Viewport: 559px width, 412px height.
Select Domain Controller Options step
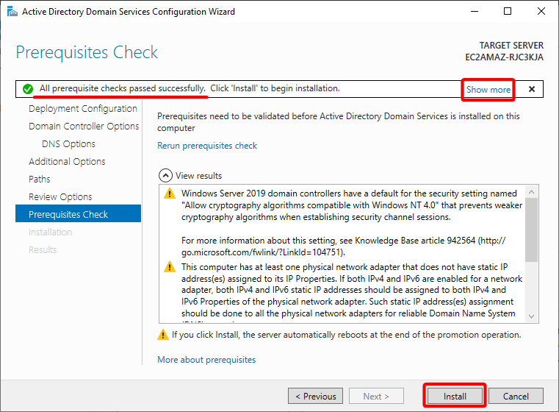coord(84,127)
